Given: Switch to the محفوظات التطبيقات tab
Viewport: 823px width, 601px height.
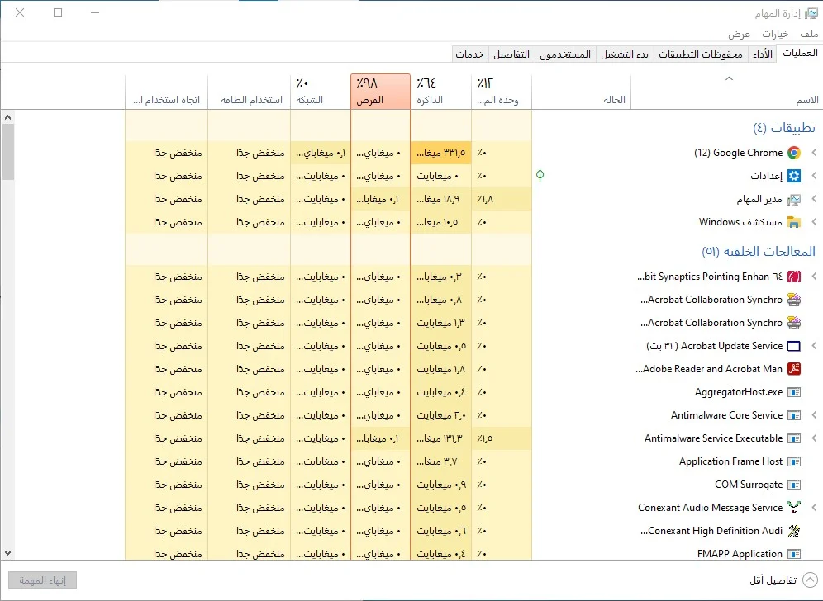Looking at the screenshot, I should (x=701, y=54).
